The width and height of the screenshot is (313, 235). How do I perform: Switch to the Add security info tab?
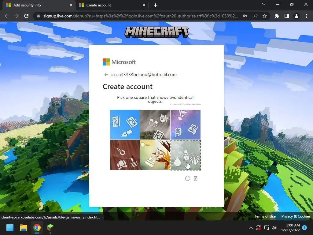[38, 5]
